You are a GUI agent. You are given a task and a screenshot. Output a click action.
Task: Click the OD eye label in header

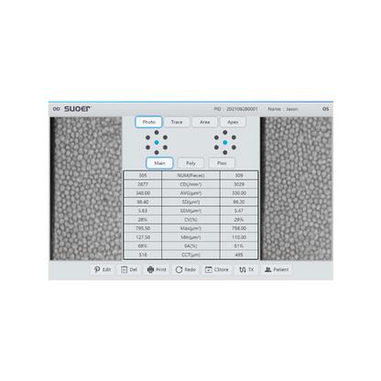(57, 109)
